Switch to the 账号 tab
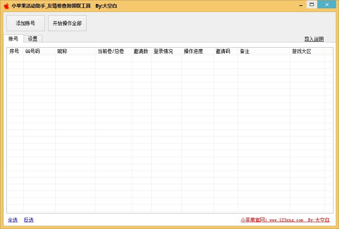Screen dimensions: 339x229 (x=13, y=39)
